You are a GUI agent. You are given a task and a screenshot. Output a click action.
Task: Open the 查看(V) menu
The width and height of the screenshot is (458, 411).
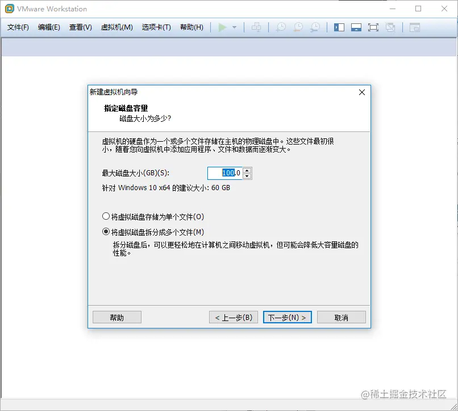tap(80, 27)
